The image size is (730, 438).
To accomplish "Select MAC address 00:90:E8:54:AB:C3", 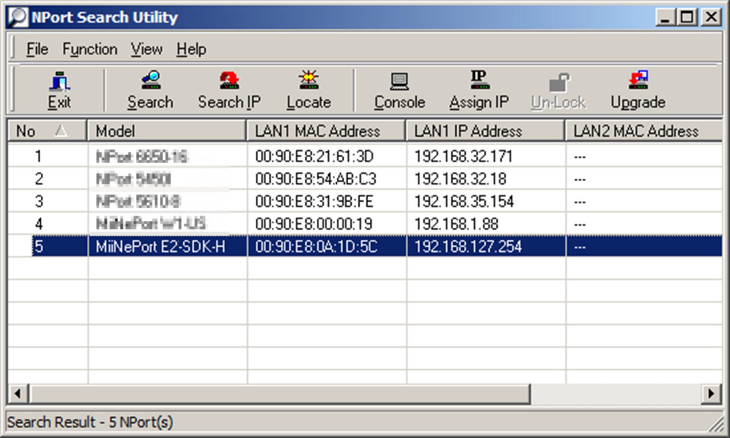I will pos(316,179).
